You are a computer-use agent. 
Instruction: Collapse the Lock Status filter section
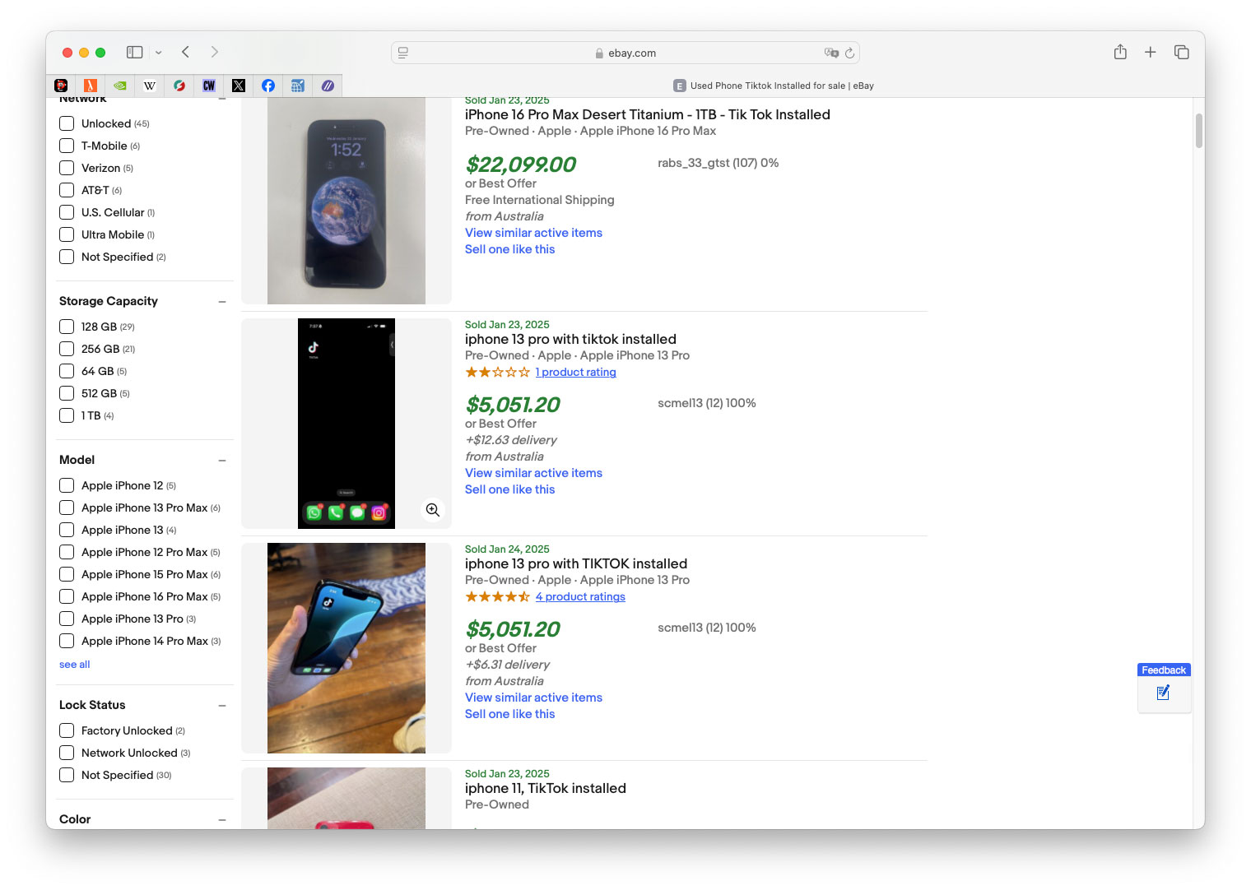[x=222, y=706]
